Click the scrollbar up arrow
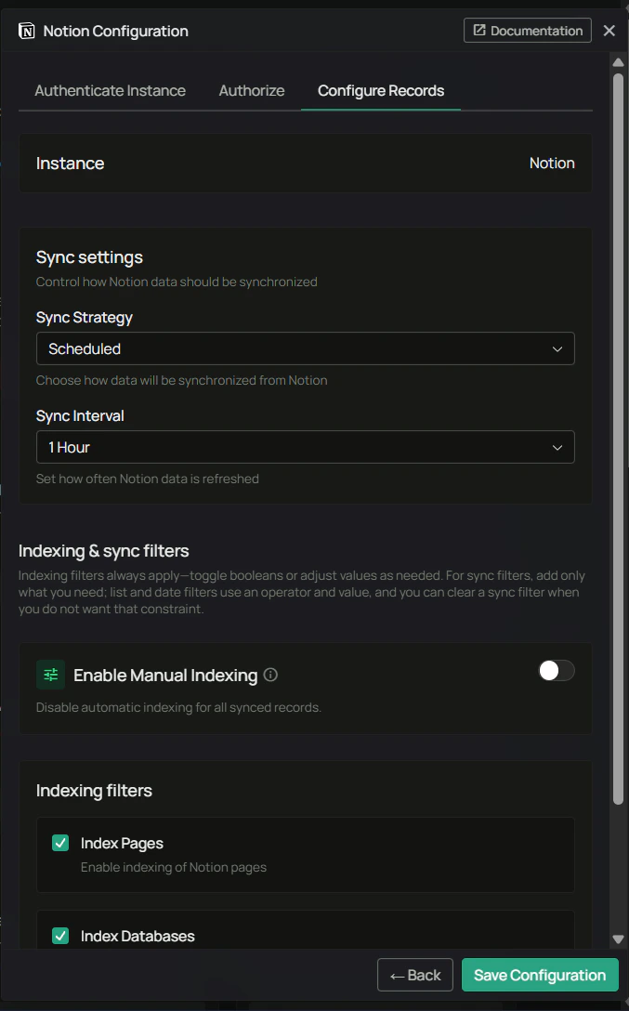Image resolution: width=629 pixels, height=1011 pixels. [618, 62]
